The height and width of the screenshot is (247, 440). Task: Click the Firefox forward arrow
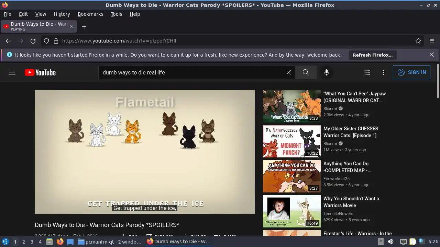pyautogui.click(x=21, y=41)
